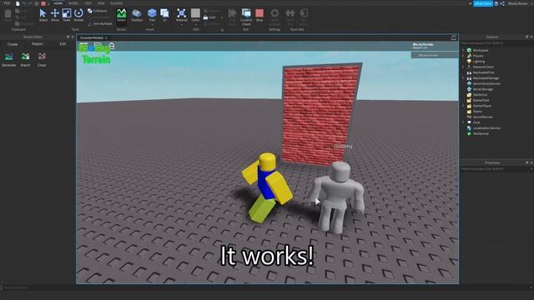Switch to the TEST ribbon tab
Screen dimensions: 534x300
pos(88,3)
